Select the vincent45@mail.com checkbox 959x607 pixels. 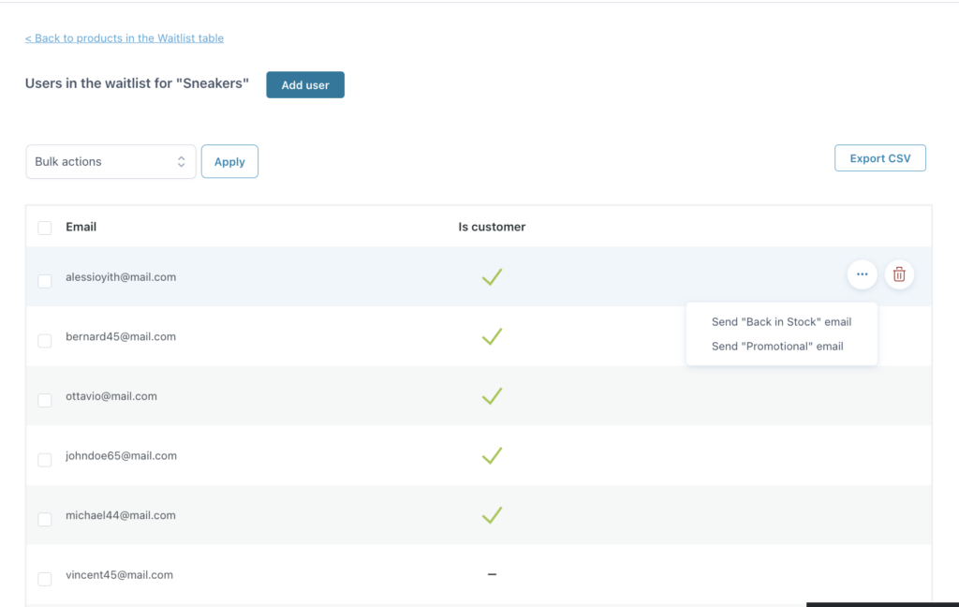pyautogui.click(x=45, y=579)
